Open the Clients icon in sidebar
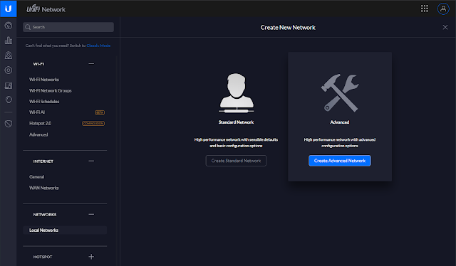Image resolution: width=456 pixels, height=266 pixels. [9, 85]
